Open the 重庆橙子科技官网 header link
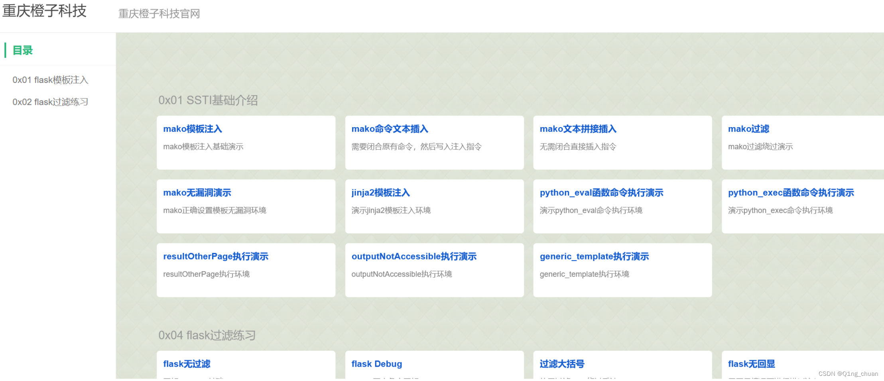Screen dimensions: 884x381 [x=158, y=14]
